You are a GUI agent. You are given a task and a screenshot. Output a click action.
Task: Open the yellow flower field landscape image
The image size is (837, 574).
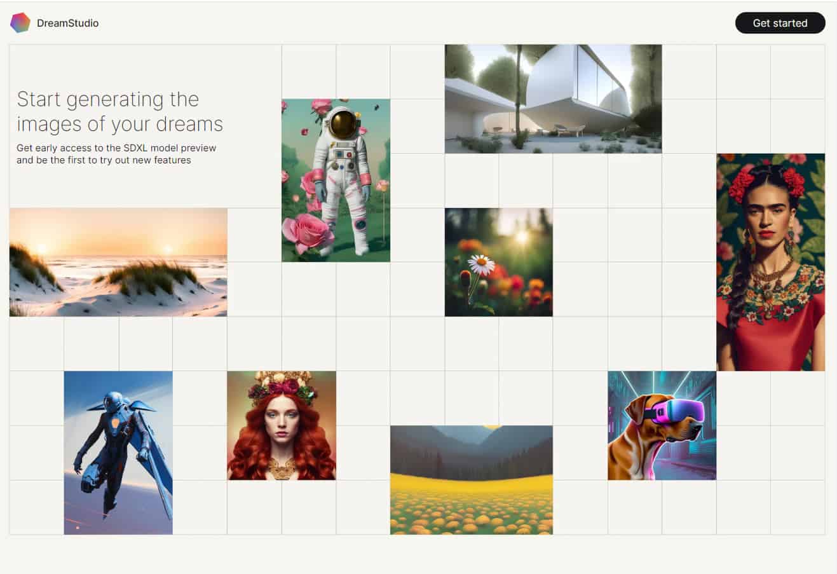472,480
